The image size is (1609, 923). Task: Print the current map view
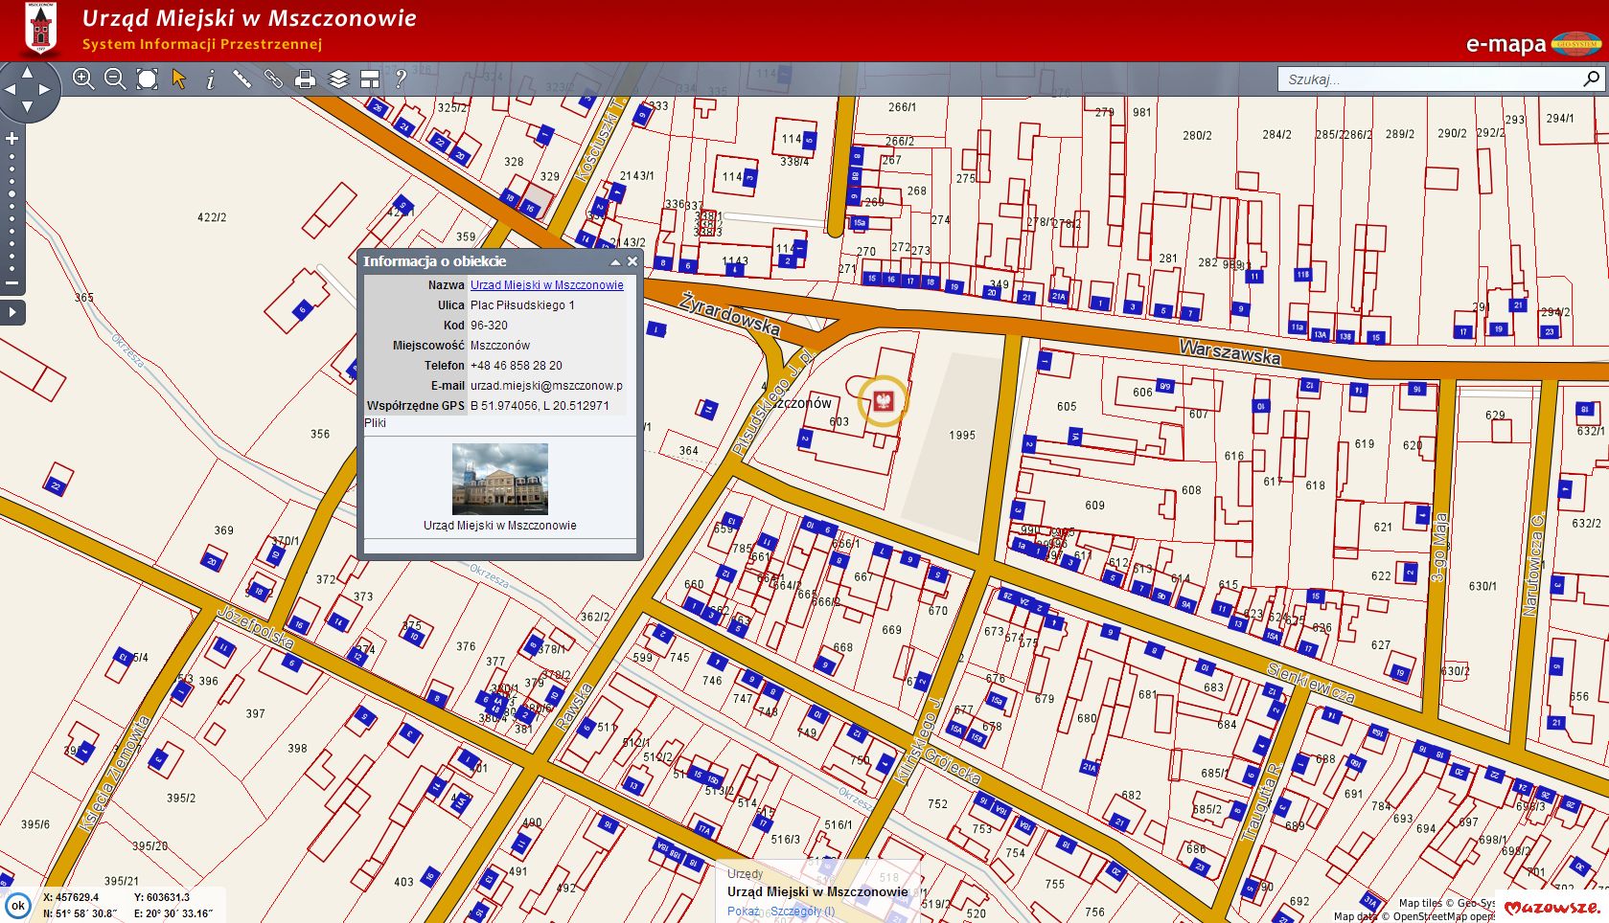(306, 79)
